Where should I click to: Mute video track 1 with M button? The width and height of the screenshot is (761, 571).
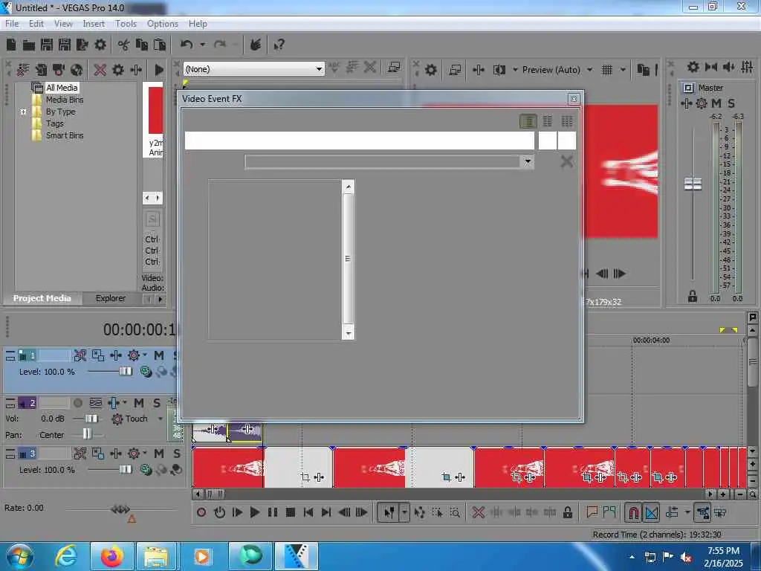159,355
